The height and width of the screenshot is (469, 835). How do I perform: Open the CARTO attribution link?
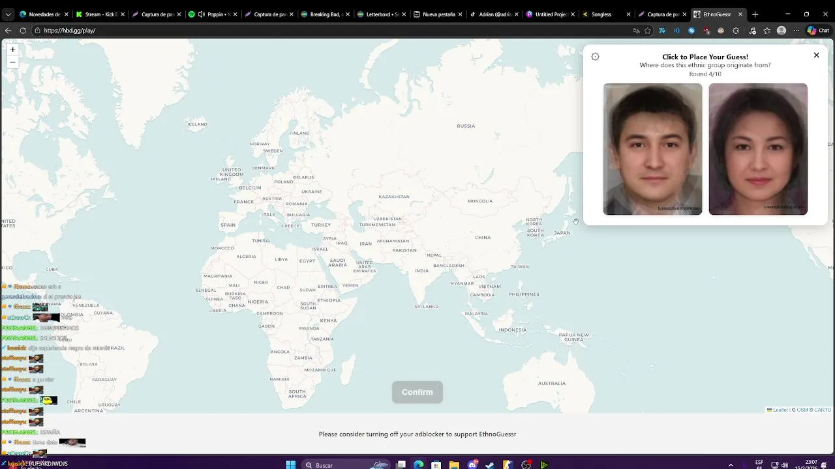[x=823, y=410]
